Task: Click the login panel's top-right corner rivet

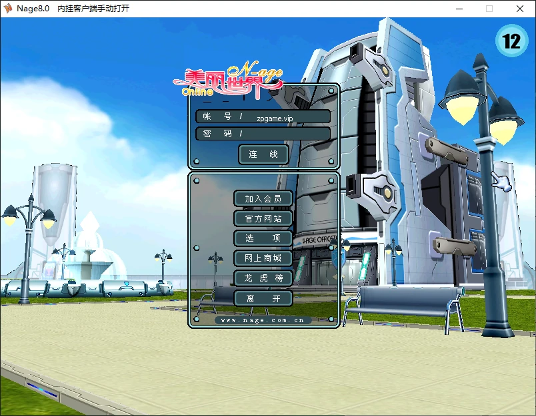Action: click(x=331, y=91)
